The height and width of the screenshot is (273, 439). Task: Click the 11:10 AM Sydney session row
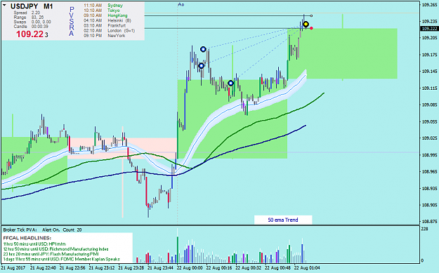point(103,6)
